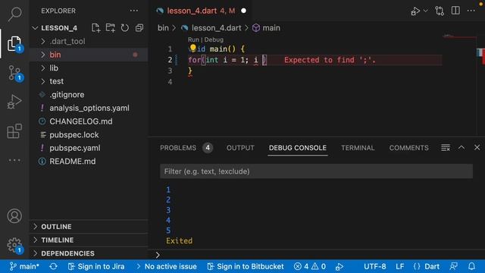The height and width of the screenshot is (273, 485).
Task: Open the Extensions view
Action: (14, 131)
